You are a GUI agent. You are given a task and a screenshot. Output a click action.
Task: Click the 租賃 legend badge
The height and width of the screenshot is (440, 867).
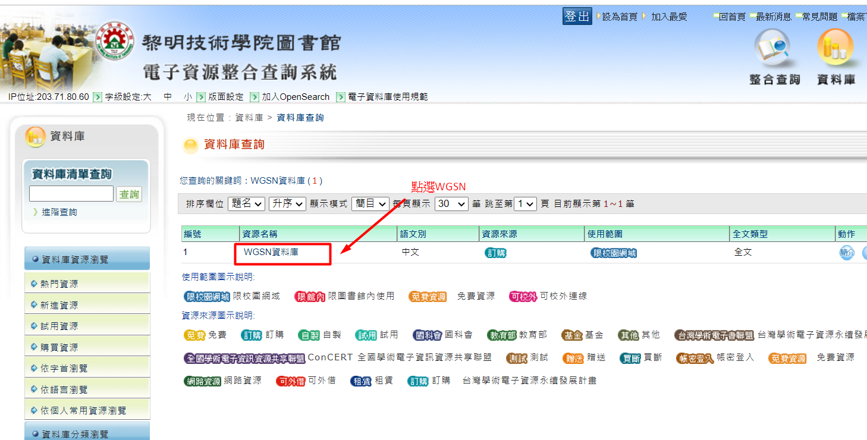coord(361,381)
